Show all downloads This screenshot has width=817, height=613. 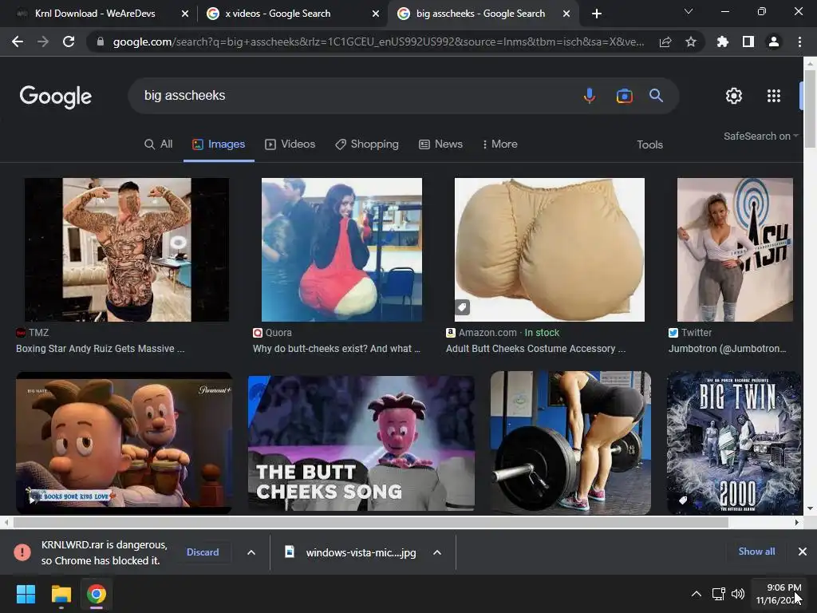(756, 552)
